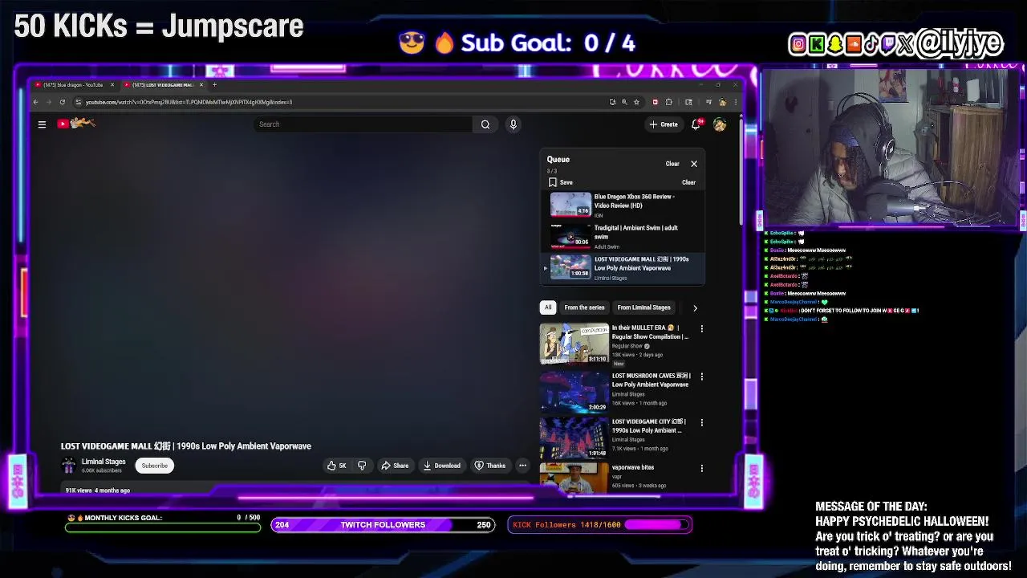
Task: Open the YouTube notifications bell
Action: [x=696, y=124]
